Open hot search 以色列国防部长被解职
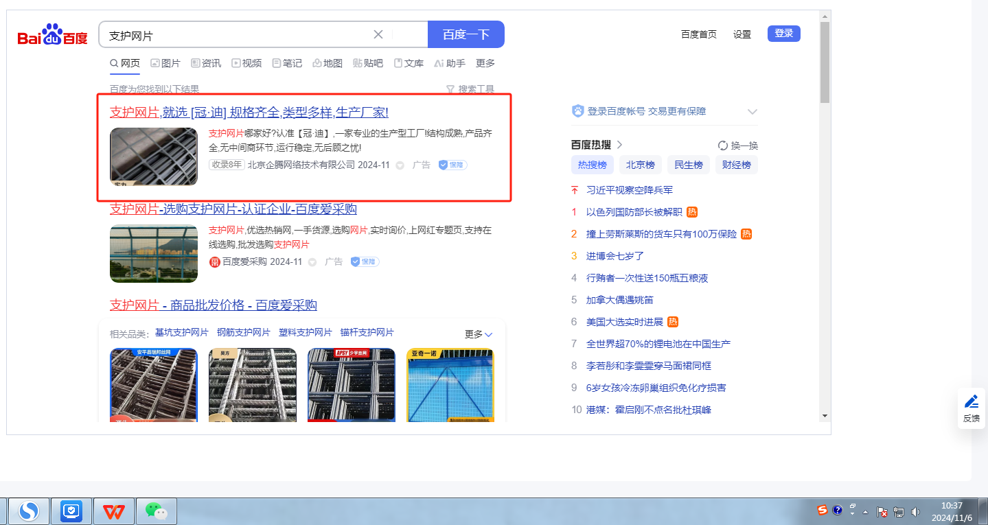The image size is (988, 525). [x=634, y=212]
